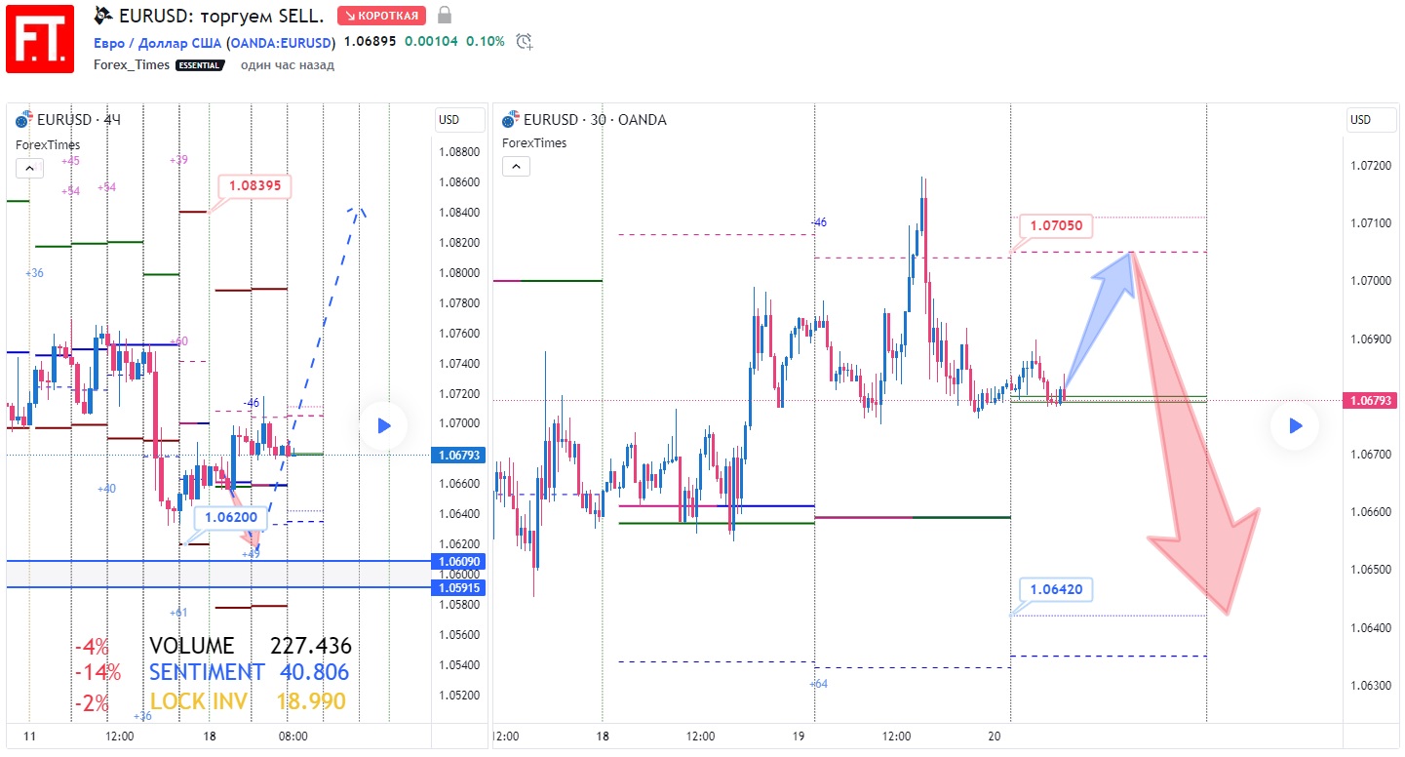Screen dimensions: 1405x757
Task: Click the pencil emoji icon before the idea title
Action: [103, 16]
